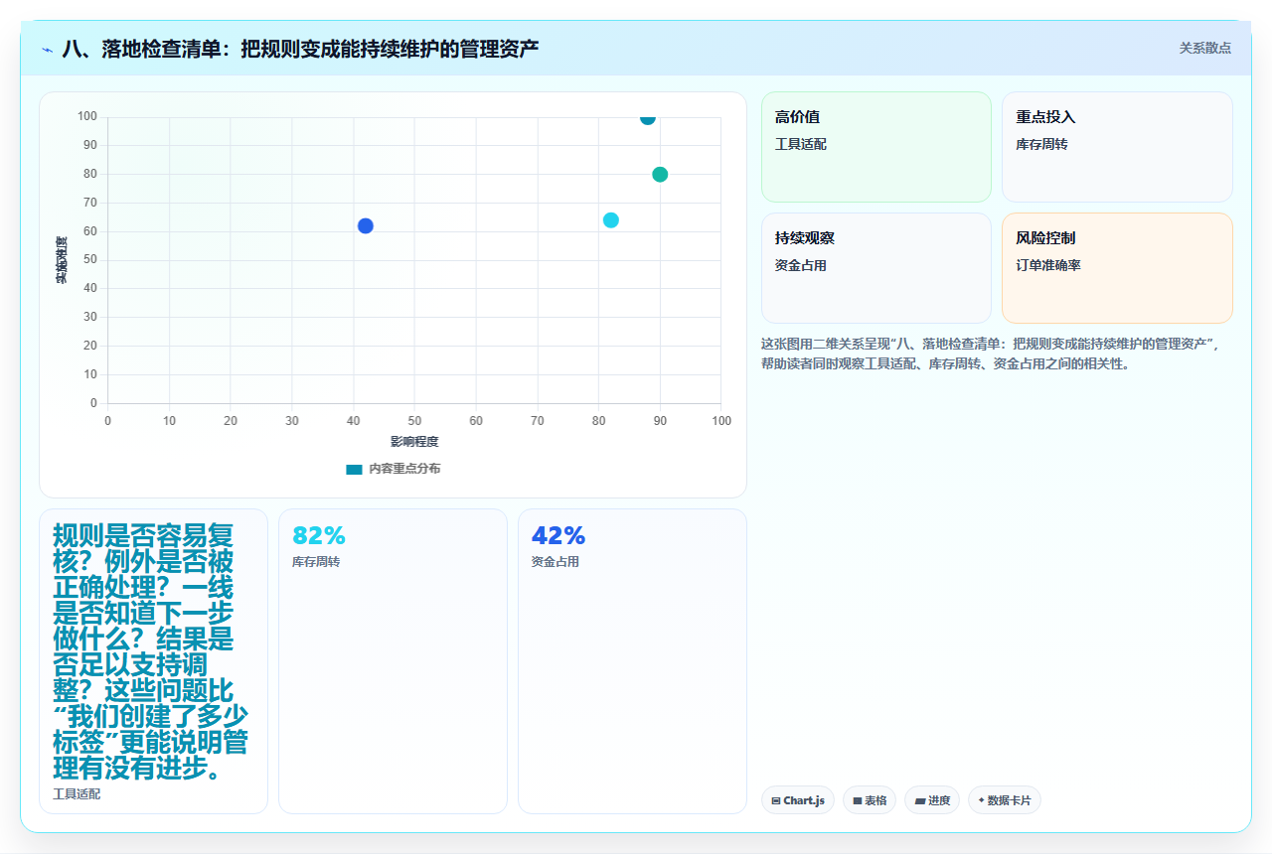Screen dimensions: 1272x854
Task: Click the 工具适配 label under large text
Action: [x=77, y=794]
